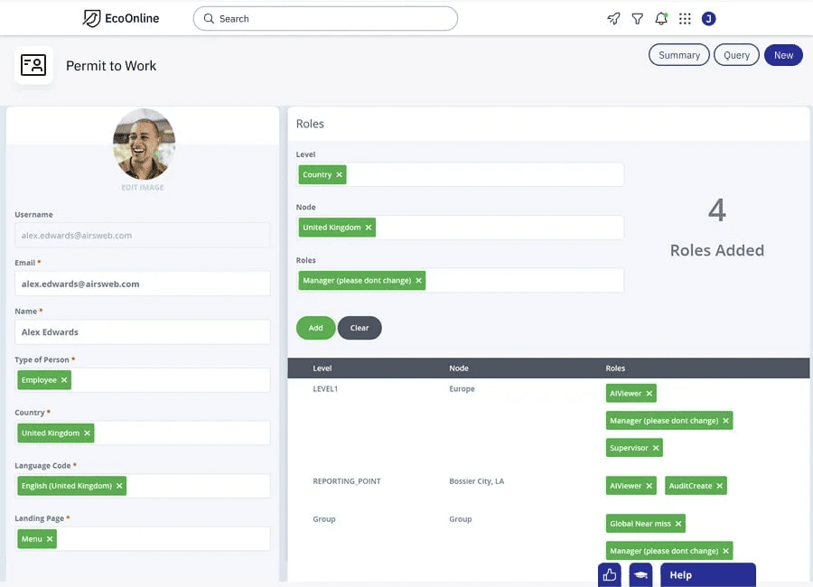The width and height of the screenshot is (813, 587).
Task: Click the Clear button
Action: point(360,328)
